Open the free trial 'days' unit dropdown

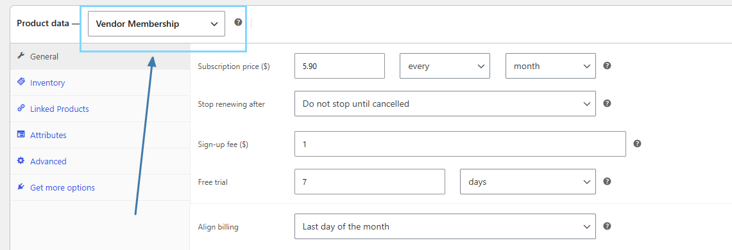coord(528,182)
